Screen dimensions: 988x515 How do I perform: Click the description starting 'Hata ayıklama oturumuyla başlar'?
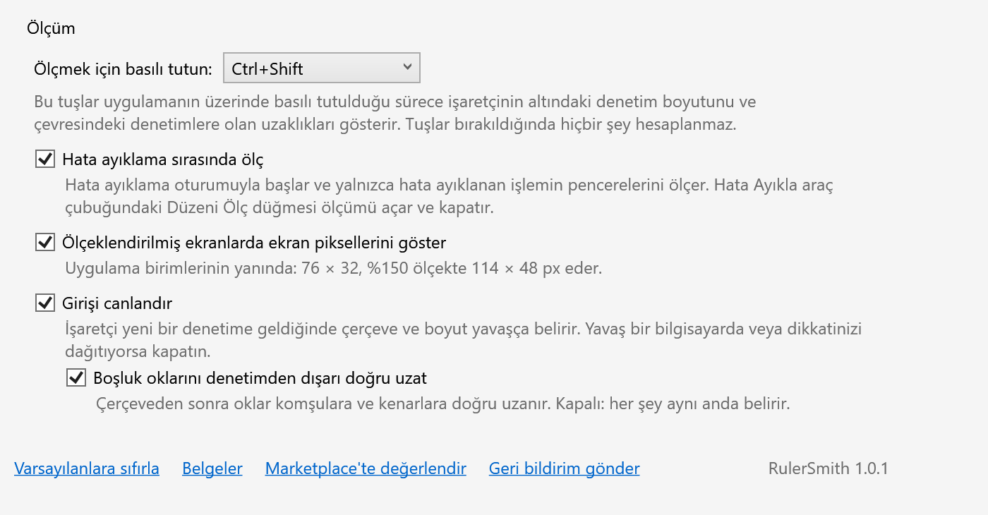(x=450, y=197)
